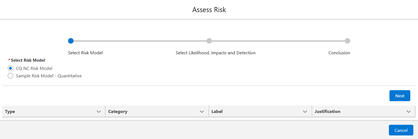Click the Justification column header text

tap(327, 112)
